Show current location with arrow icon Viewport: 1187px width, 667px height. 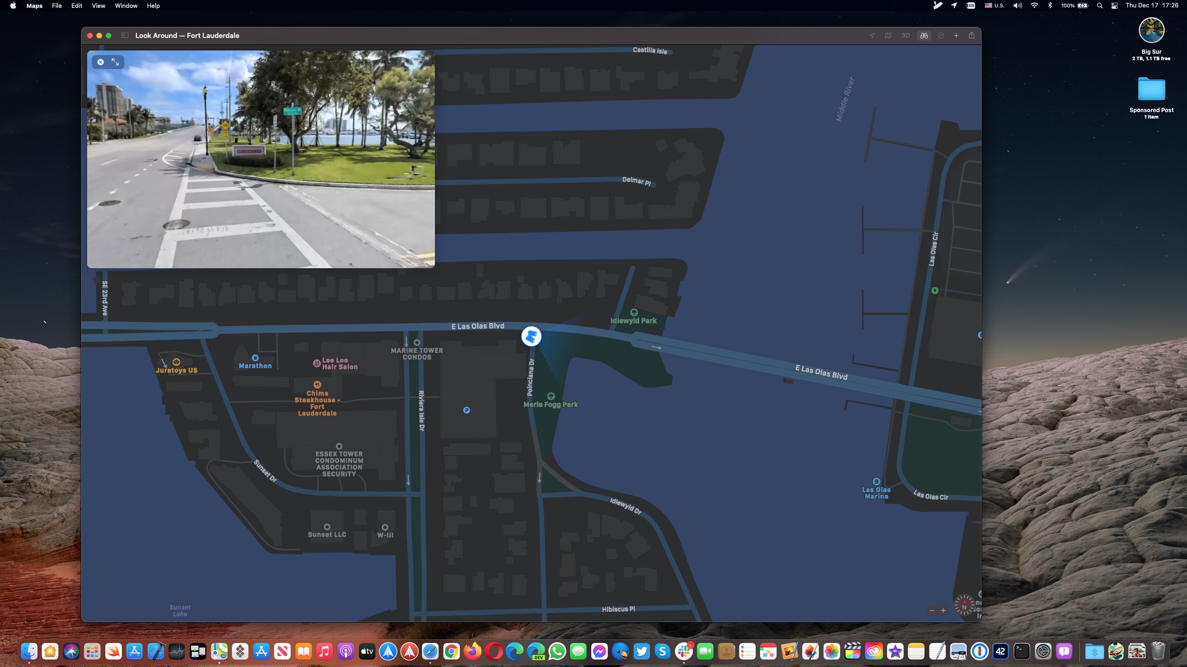pyautogui.click(x=872, y=36)
